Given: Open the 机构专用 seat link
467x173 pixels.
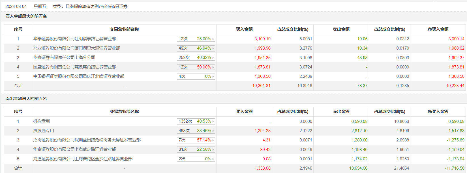Looking at the screenshot, I should [42, 121].
